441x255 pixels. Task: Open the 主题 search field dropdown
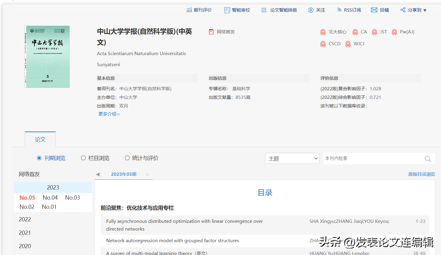tap(292, 158)
